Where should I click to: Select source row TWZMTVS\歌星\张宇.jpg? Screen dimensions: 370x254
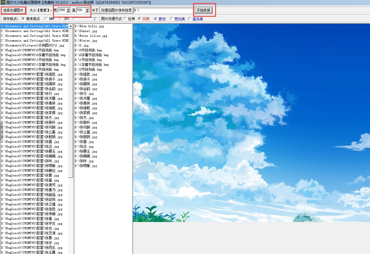tap(35, 243)
